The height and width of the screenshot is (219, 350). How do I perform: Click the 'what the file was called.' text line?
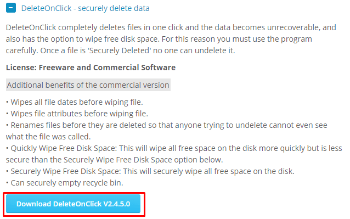pos(48,137)
